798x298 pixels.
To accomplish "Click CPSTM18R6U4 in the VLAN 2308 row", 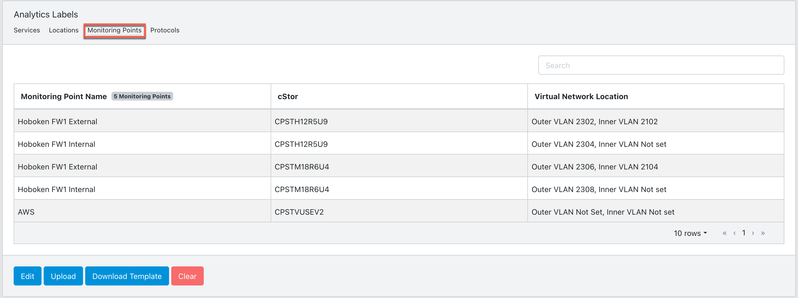I will 302,189.
